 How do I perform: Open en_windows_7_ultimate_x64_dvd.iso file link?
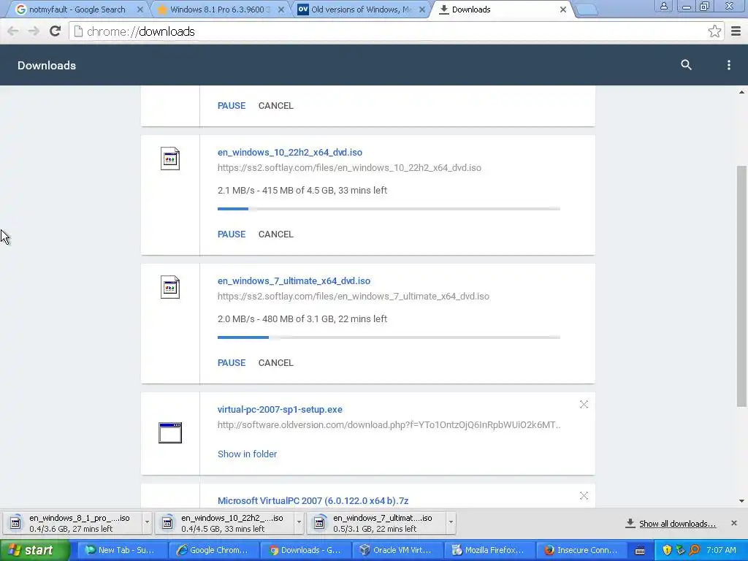pyautogui.click(x=294, y=281)
